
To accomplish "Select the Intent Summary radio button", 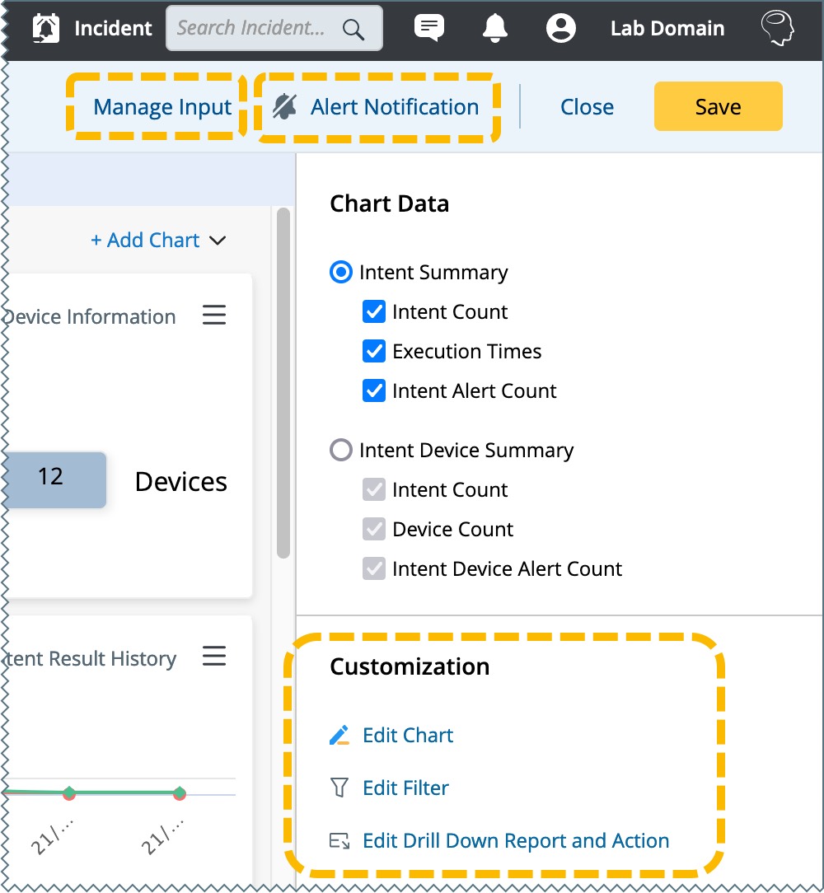I will (x=340, y=273).
